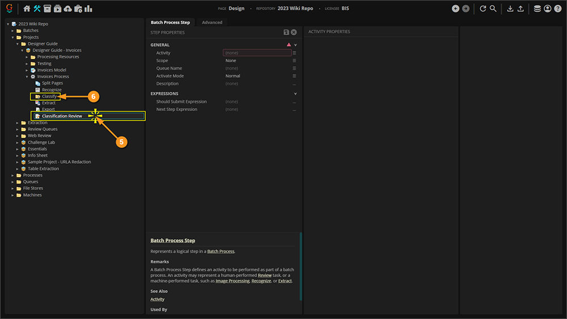Image resolution: width=567 pixels, height=319 pixels.
Task: Open the Home page icon
Action: pos(27,8)
